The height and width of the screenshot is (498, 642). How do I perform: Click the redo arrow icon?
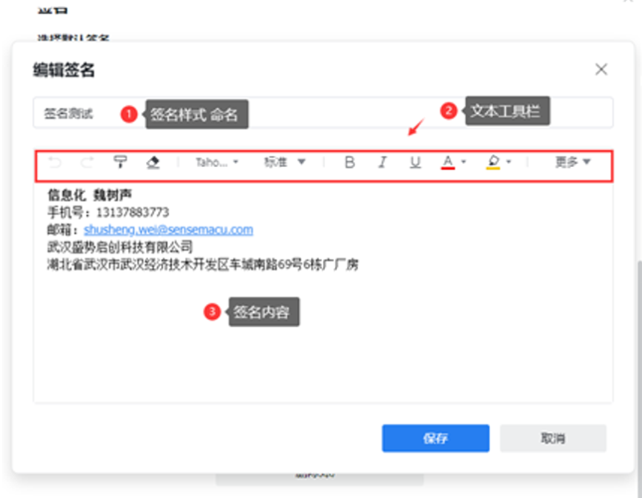[x=87, y=163]
